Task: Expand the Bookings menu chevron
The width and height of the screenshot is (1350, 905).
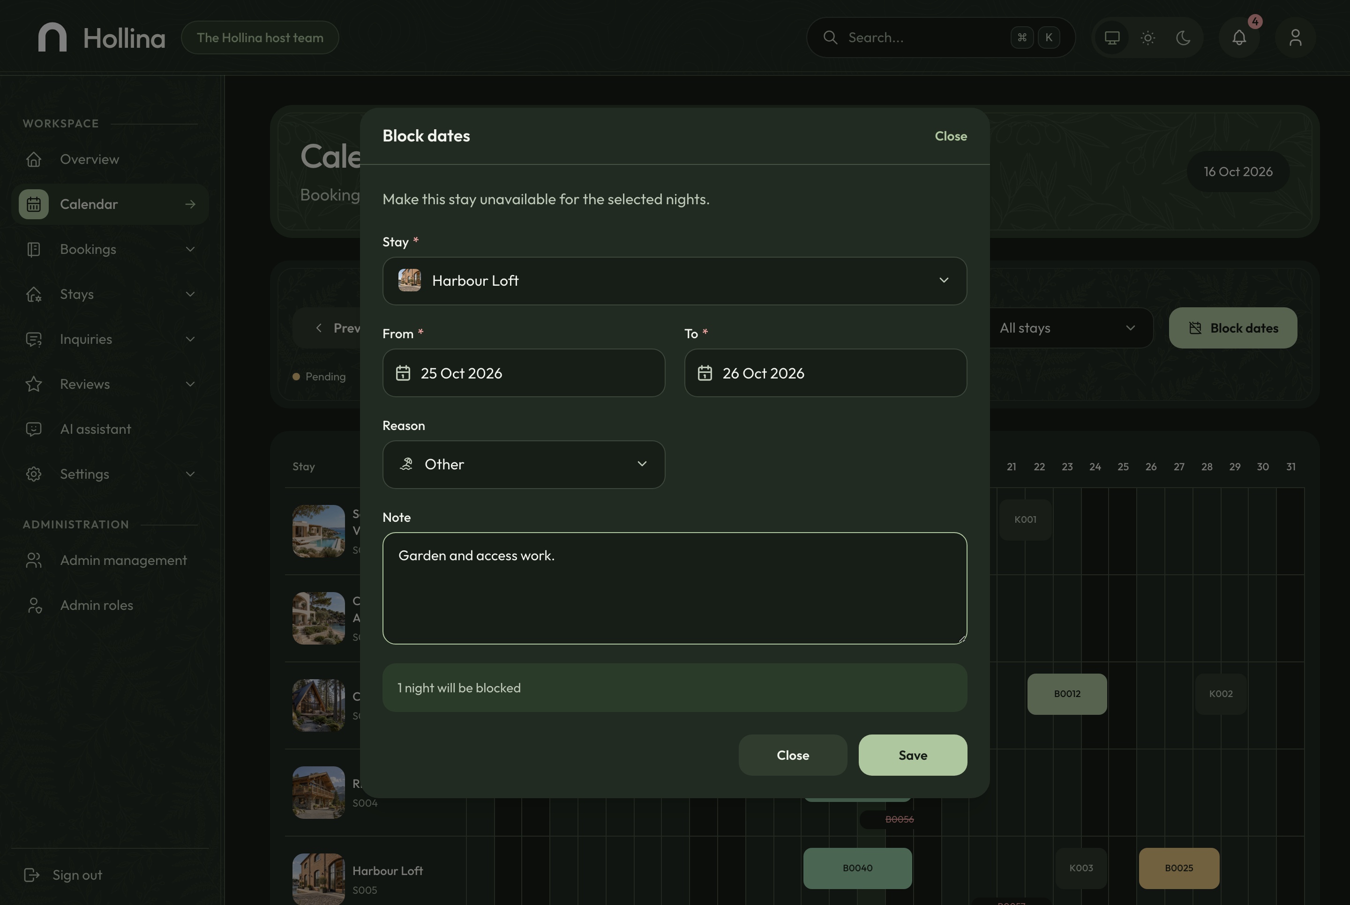Action: 190,249
